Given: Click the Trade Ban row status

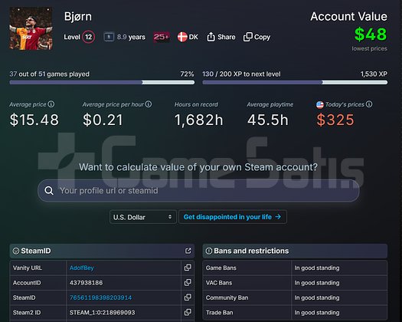Looking at the screenshot, I should [317, 313].
